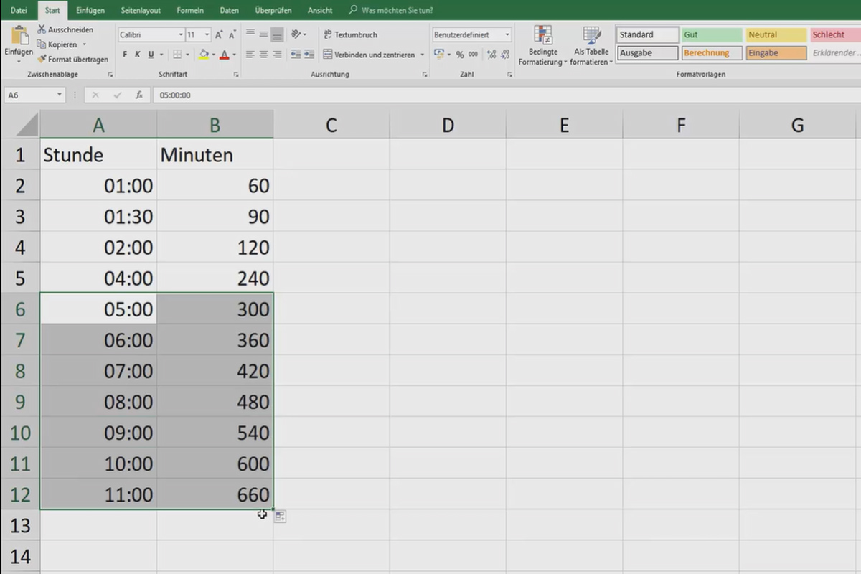The height and width of the screenshot is (574, 861).
Task: Center text horizontally
Action: tap(263, 55)
